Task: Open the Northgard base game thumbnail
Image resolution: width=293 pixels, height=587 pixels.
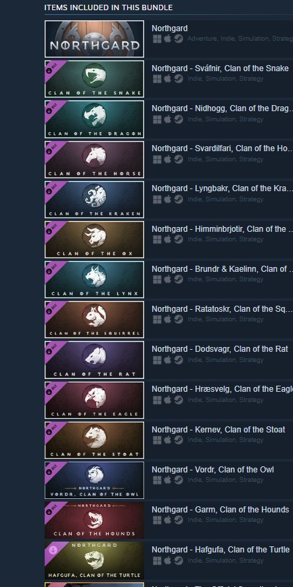Action: coord(94,39)
